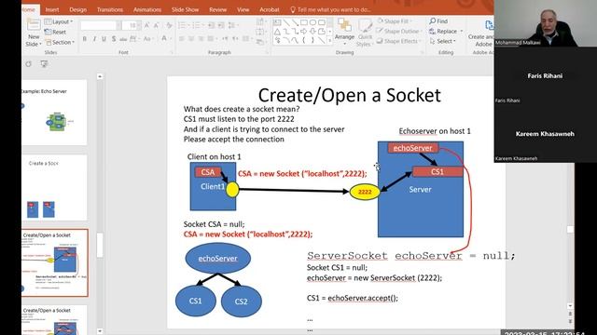Toggle Underline formatting
The height and width of the screenshot is (335, 597).
(x=104, y=39)
